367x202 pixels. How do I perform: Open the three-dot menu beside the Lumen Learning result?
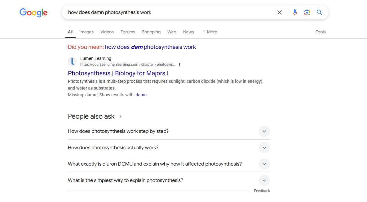coord(179,65)
